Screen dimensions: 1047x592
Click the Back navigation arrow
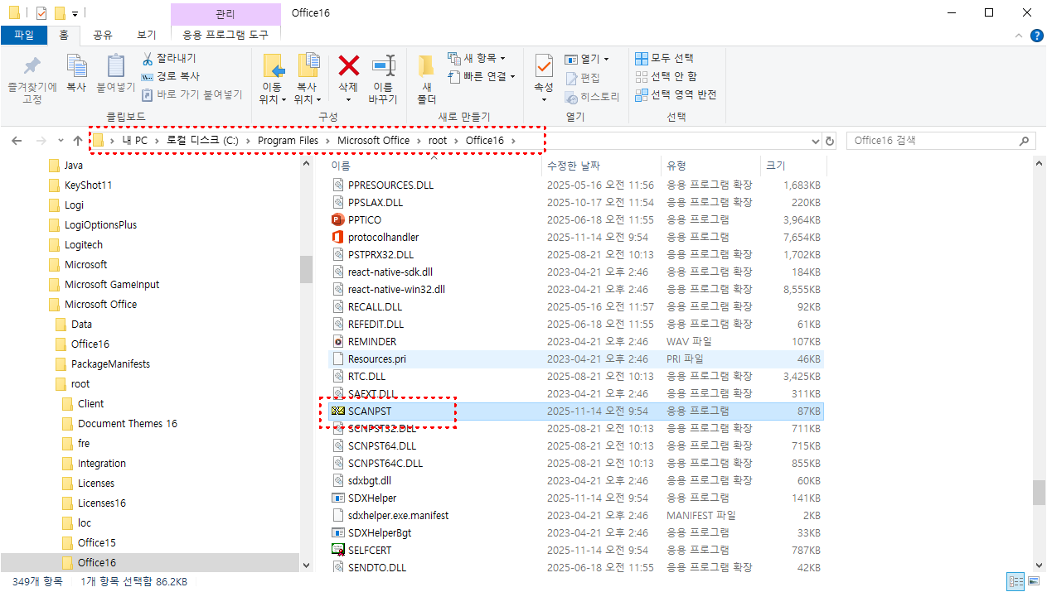point(17,141)
